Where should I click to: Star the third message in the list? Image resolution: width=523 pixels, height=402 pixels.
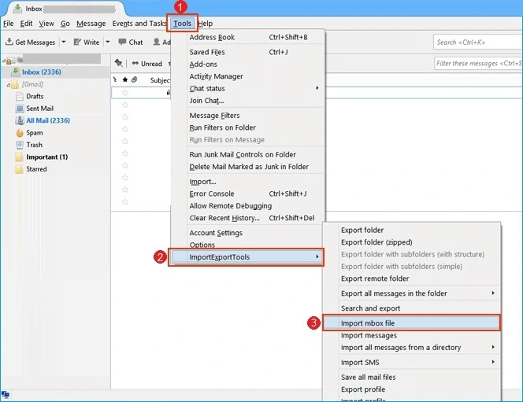pos(125,116)
